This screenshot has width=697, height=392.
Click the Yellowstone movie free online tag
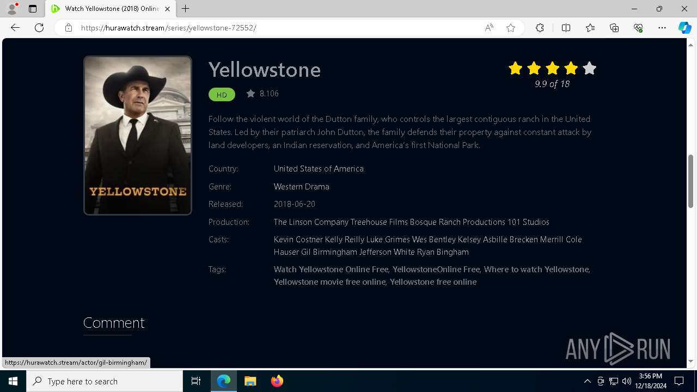tap(329, 282)
